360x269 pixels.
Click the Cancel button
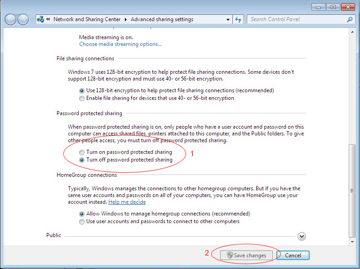pyautogui.click(x=293, y=255)
